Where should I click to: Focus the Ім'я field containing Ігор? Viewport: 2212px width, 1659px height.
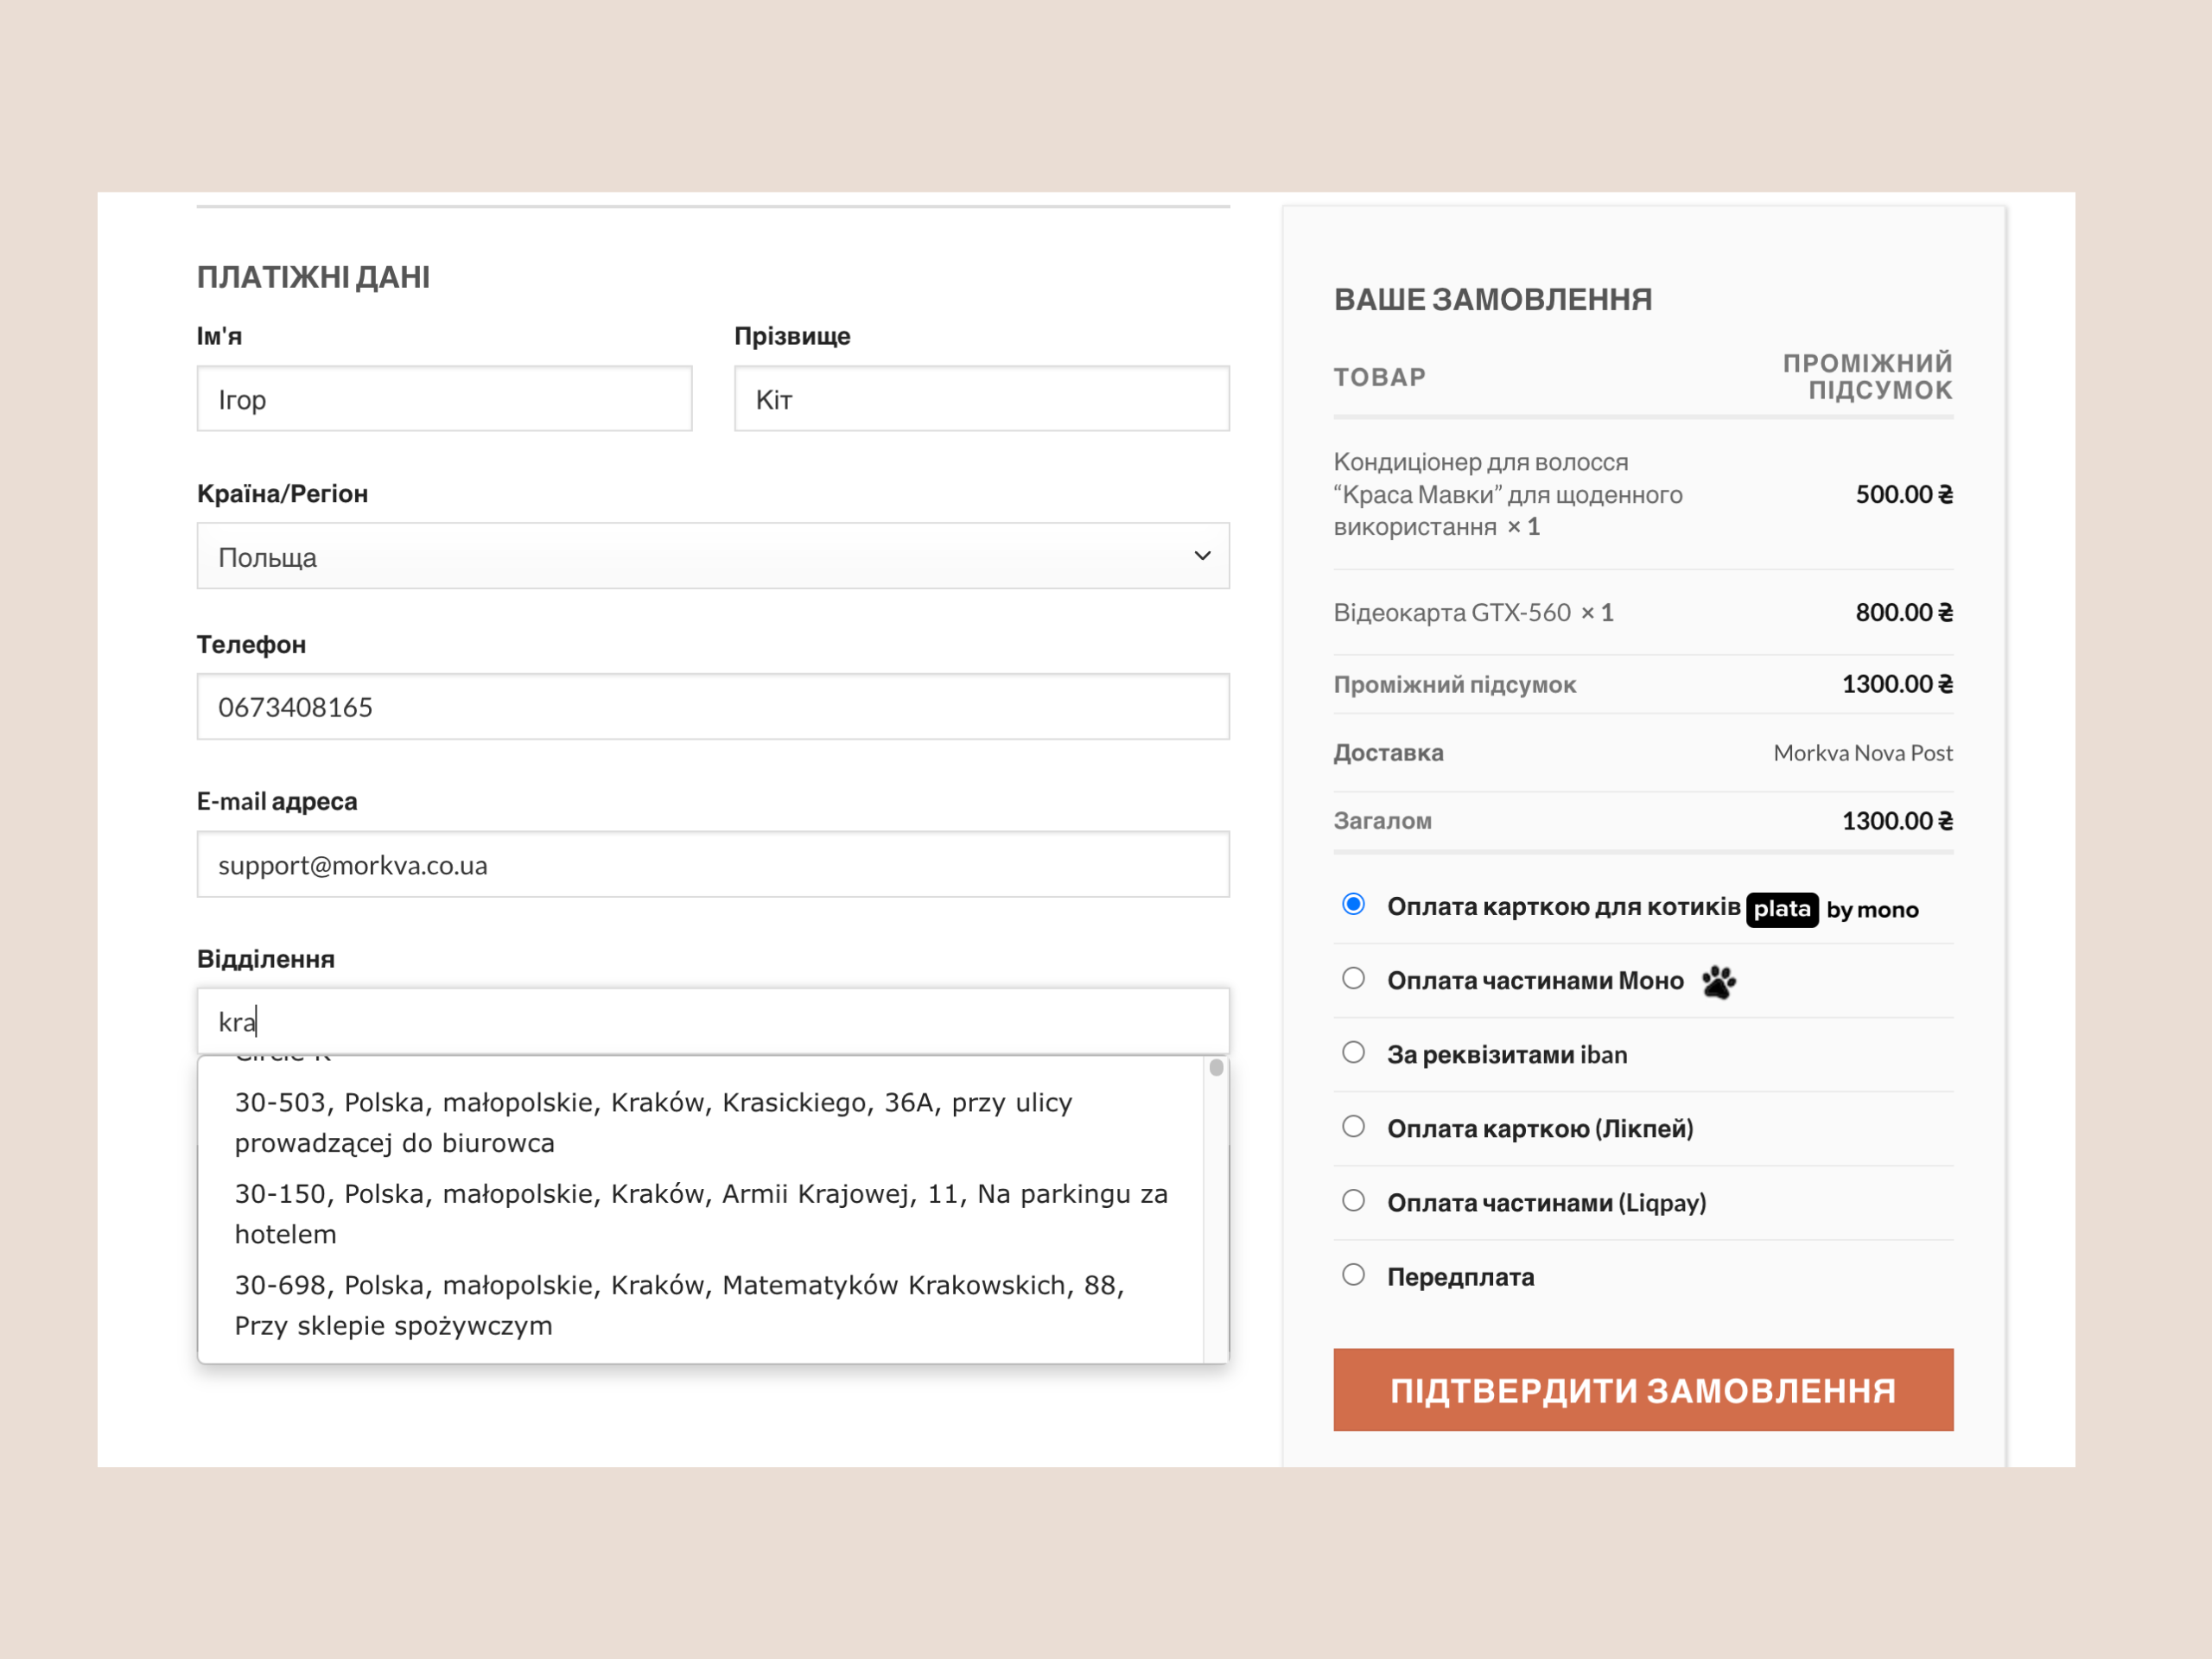pyautogui.click(x=444, y=399)
